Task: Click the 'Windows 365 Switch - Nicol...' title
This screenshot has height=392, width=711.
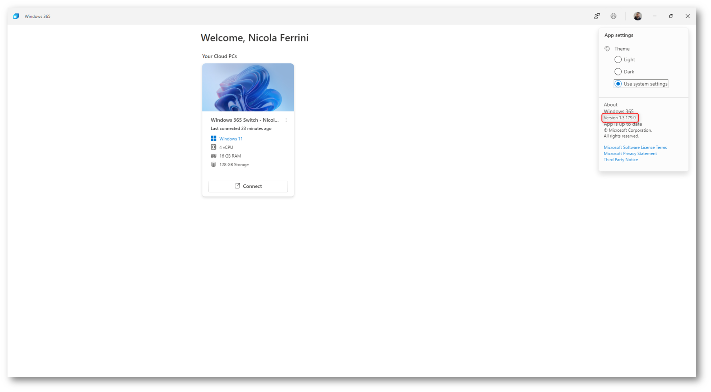Action: pyautogui.click(x=244, y=120)
